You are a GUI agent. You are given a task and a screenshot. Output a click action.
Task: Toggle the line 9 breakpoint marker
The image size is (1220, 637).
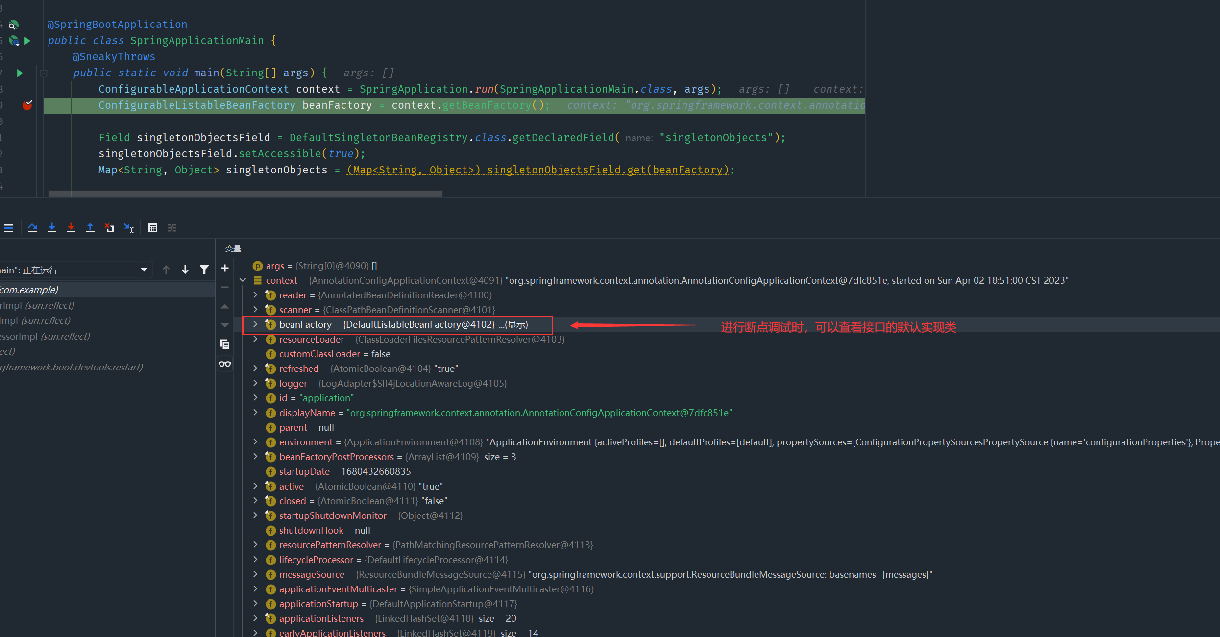click(x=27, y=105)
